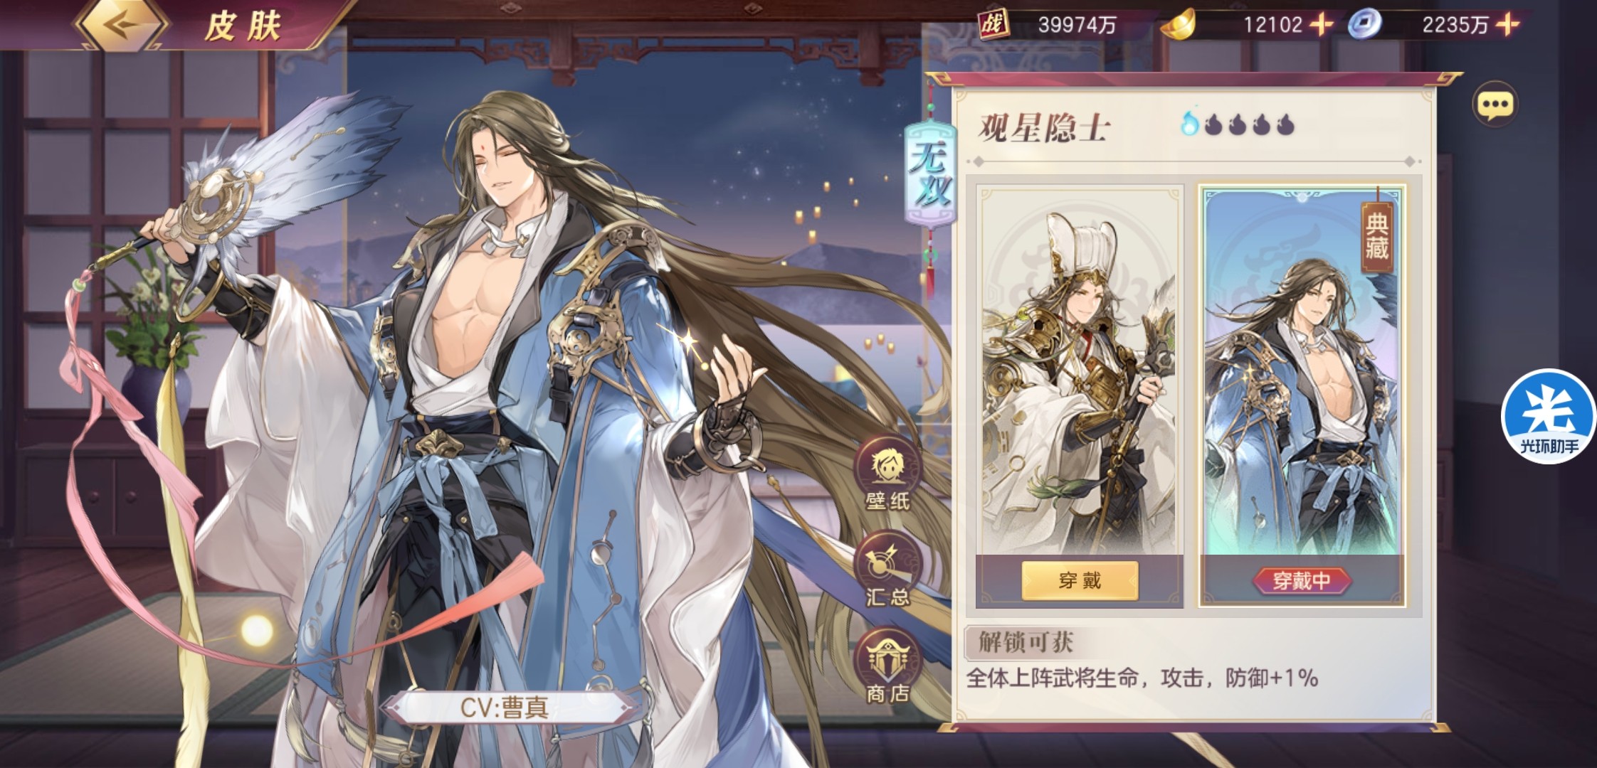
Task: Click the 皮肤 page title
Action: coord(243,26)
